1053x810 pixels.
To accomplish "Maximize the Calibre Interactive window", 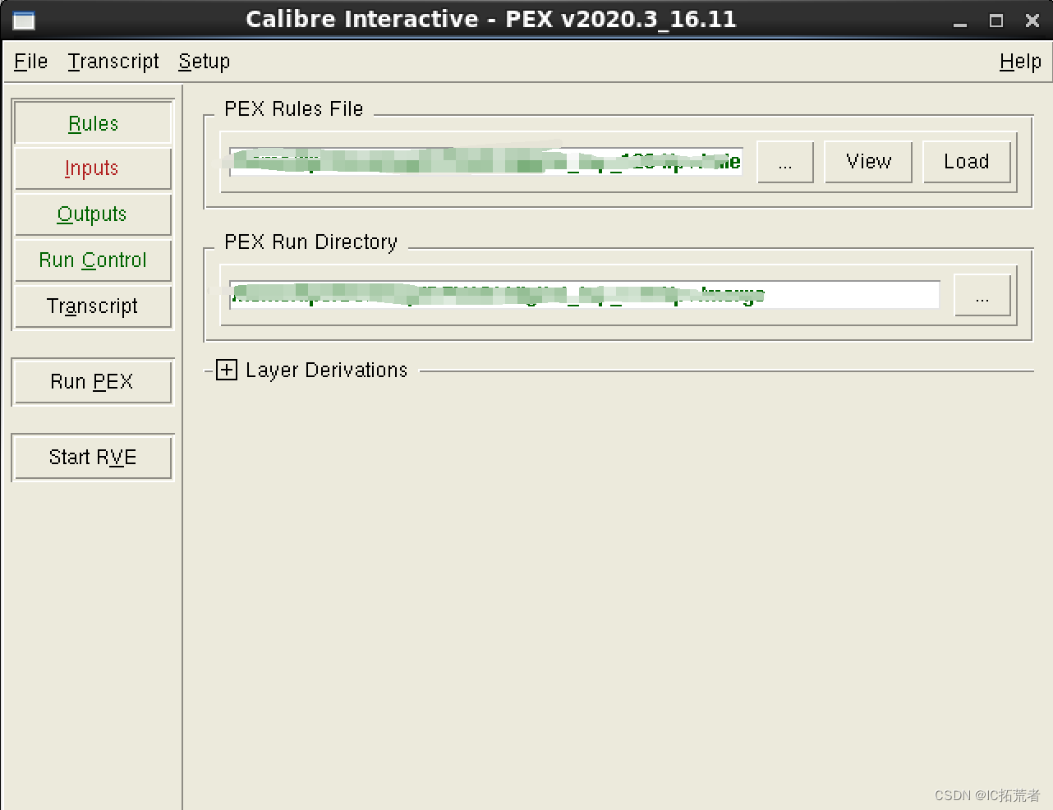I will 996,21.
